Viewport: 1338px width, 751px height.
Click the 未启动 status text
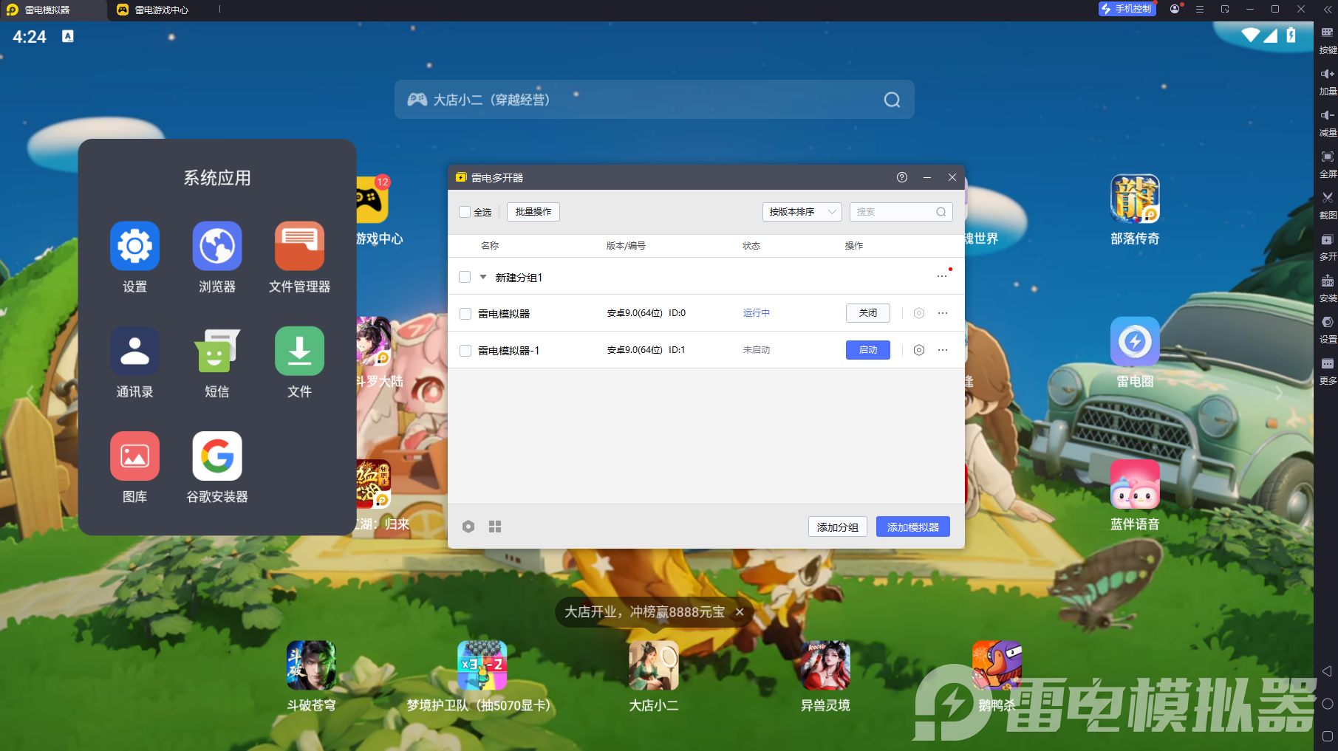click(757, 350)
